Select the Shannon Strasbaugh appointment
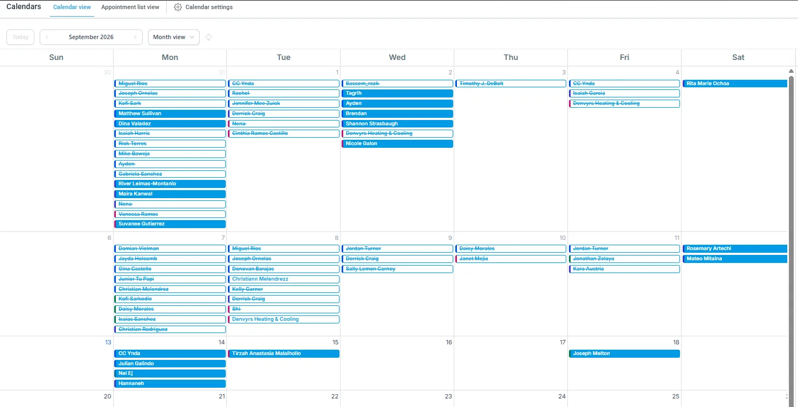This screenshot has height=407, width=798. coord(397,124)
